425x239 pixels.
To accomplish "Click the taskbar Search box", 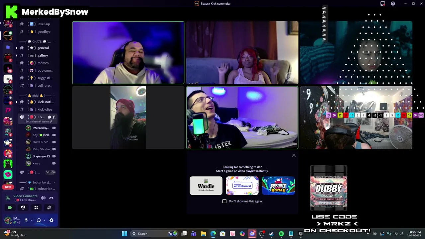I will tap(154, 234).
